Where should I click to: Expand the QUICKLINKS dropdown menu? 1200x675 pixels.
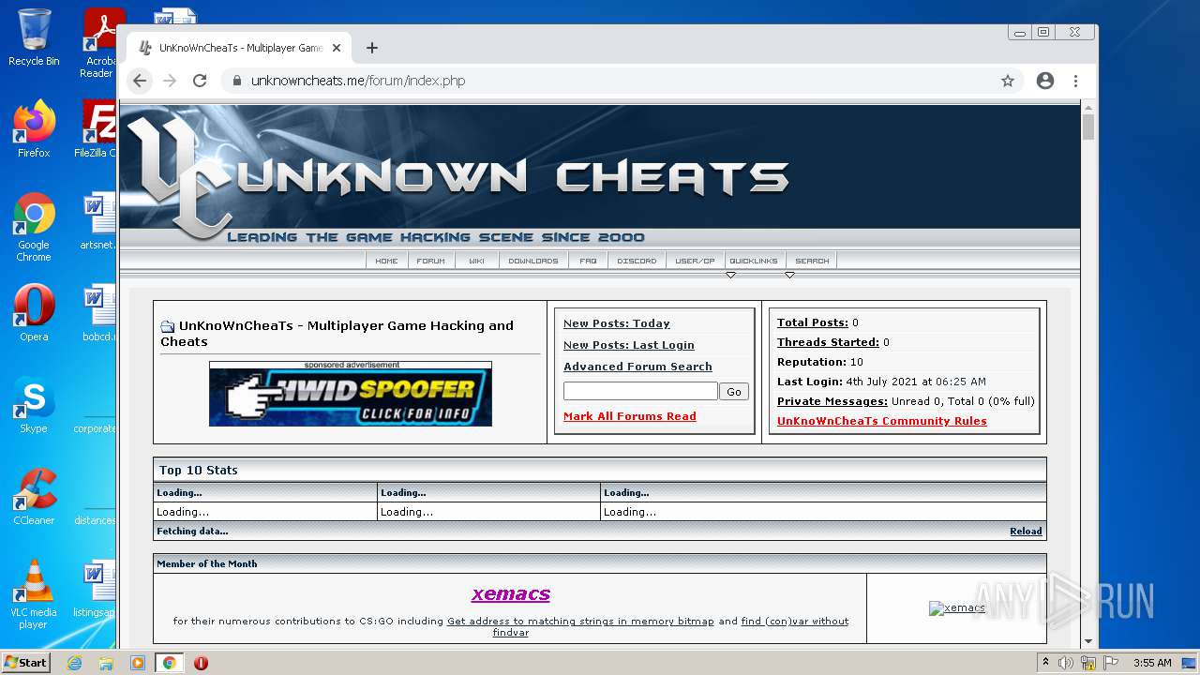click(754, 261)
